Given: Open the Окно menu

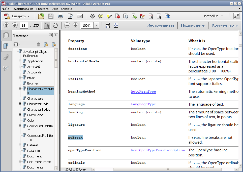Looking at the screenshot, I should pos(55,9).
